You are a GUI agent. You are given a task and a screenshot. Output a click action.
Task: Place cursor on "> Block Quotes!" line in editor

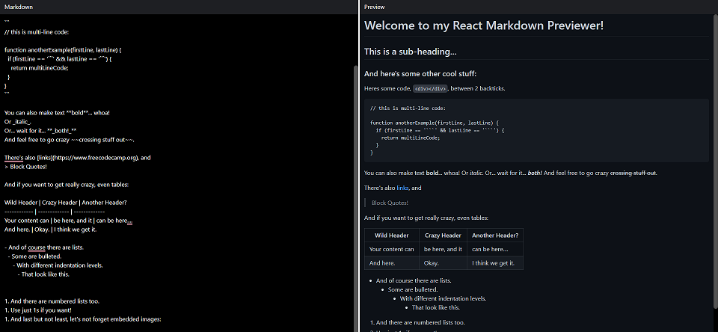click(x=25, y=167)
